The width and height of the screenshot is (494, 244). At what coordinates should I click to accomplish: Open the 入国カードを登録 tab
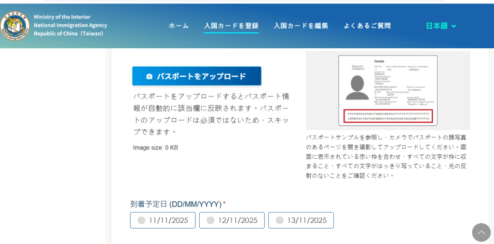tap(231, 26)
